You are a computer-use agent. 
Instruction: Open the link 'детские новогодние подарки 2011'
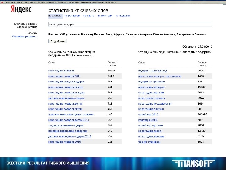tap(70, 136)
